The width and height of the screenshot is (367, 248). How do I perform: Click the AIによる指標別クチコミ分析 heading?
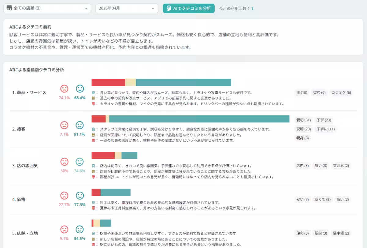(x=37, y=70)
